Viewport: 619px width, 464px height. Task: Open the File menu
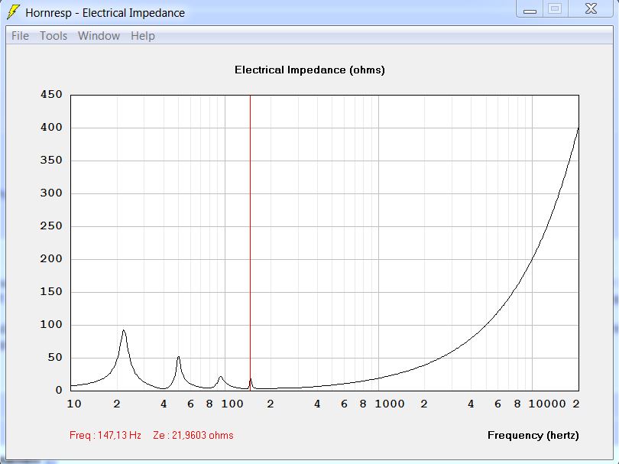click(x=20, y=36)
